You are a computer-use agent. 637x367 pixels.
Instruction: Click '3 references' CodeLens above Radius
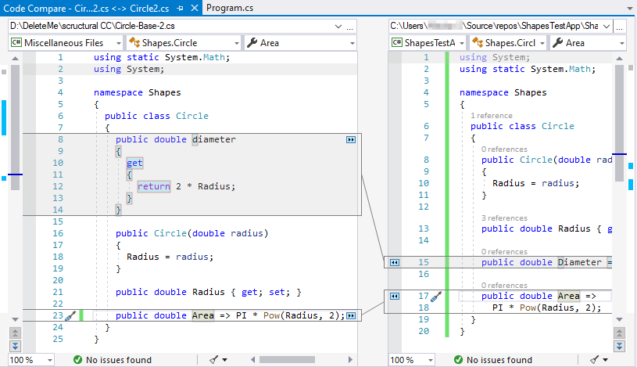504,218
